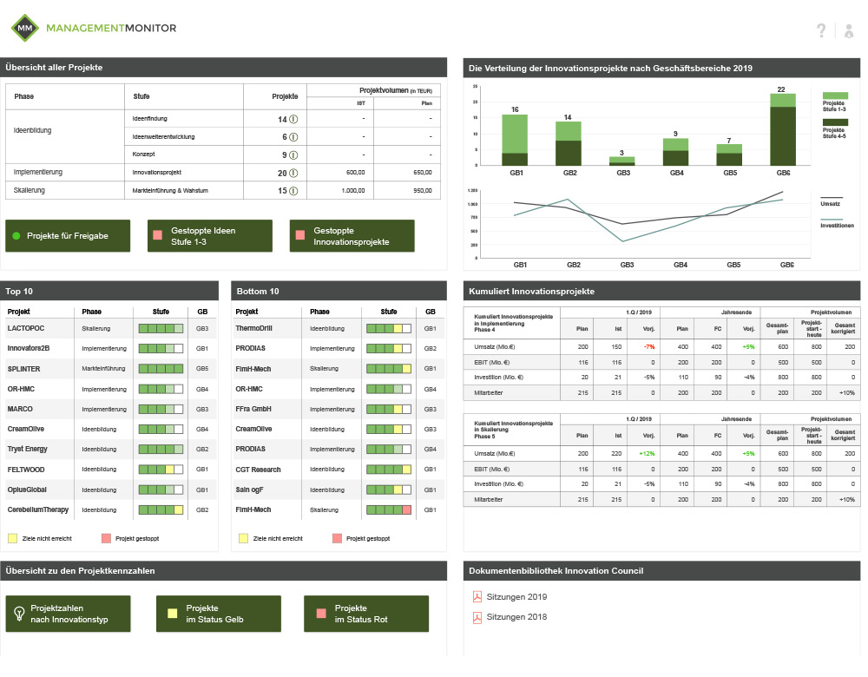Click info icon beside 15 Markteinführung
Viewport: 868px width, 677px height.
click(x=294, y=190)
